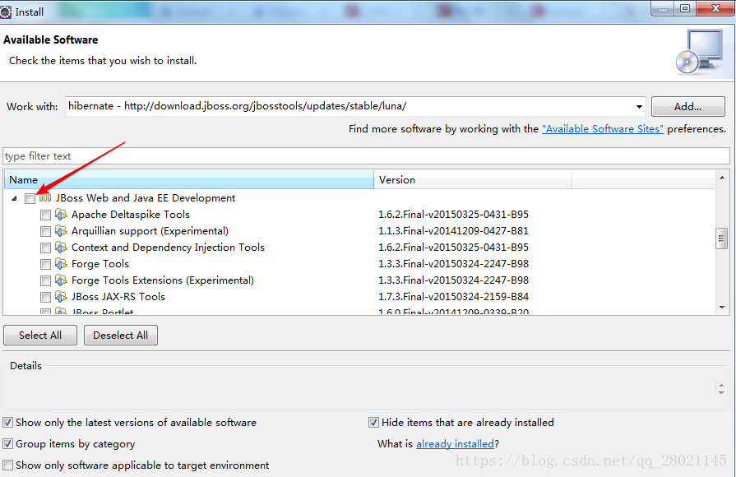Click the Install window title icon
This screenshot has width=736, height=477.
pos(5,12)
